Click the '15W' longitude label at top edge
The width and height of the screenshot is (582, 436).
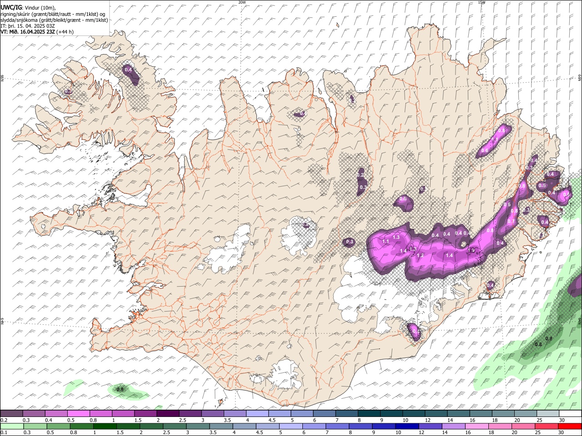(x=482, y=2)
